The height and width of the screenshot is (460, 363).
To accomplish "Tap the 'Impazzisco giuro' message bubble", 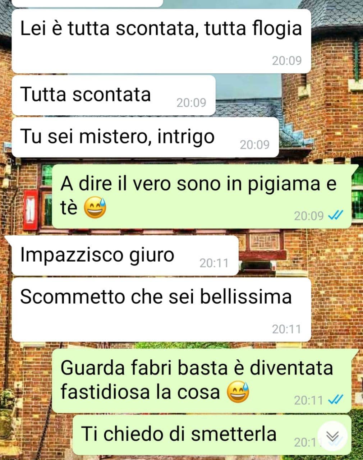I will tap(125, 256).
